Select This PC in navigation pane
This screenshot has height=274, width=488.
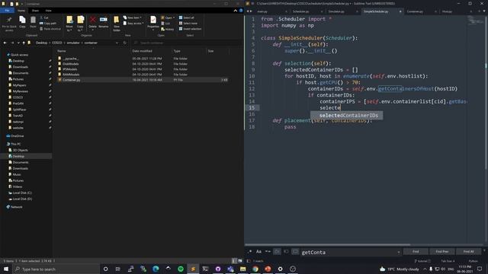pos(15,144)
